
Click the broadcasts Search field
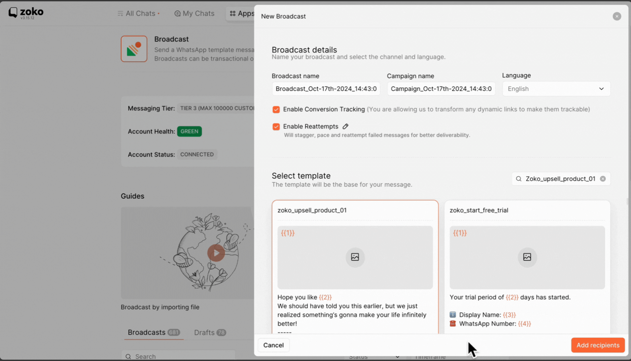point(178,356)
